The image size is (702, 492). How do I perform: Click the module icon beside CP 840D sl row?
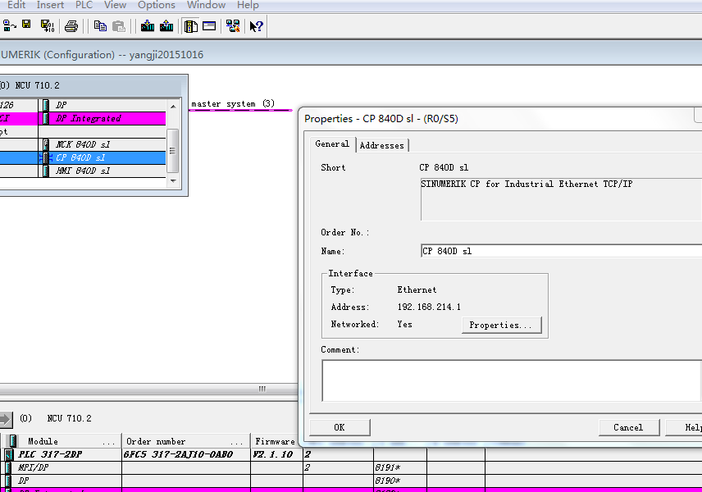point(46,157)
